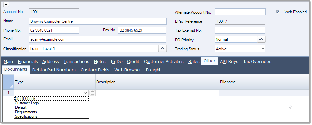
Task: Go to the Address tab
Action: tap(50, 62)
